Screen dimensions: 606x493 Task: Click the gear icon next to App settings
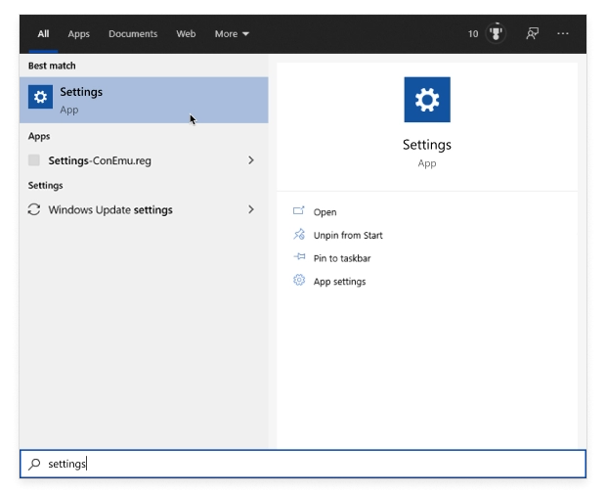(x=299, y=281)
